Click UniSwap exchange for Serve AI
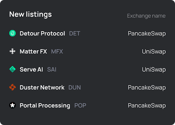This screenshot has width=175, height=125. [154, 70]
